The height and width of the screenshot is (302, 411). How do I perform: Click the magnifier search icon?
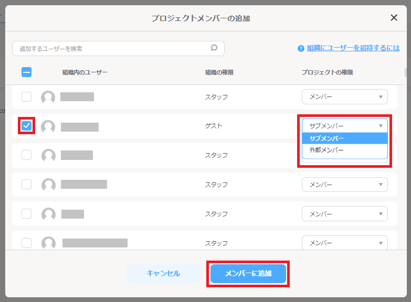214,48
